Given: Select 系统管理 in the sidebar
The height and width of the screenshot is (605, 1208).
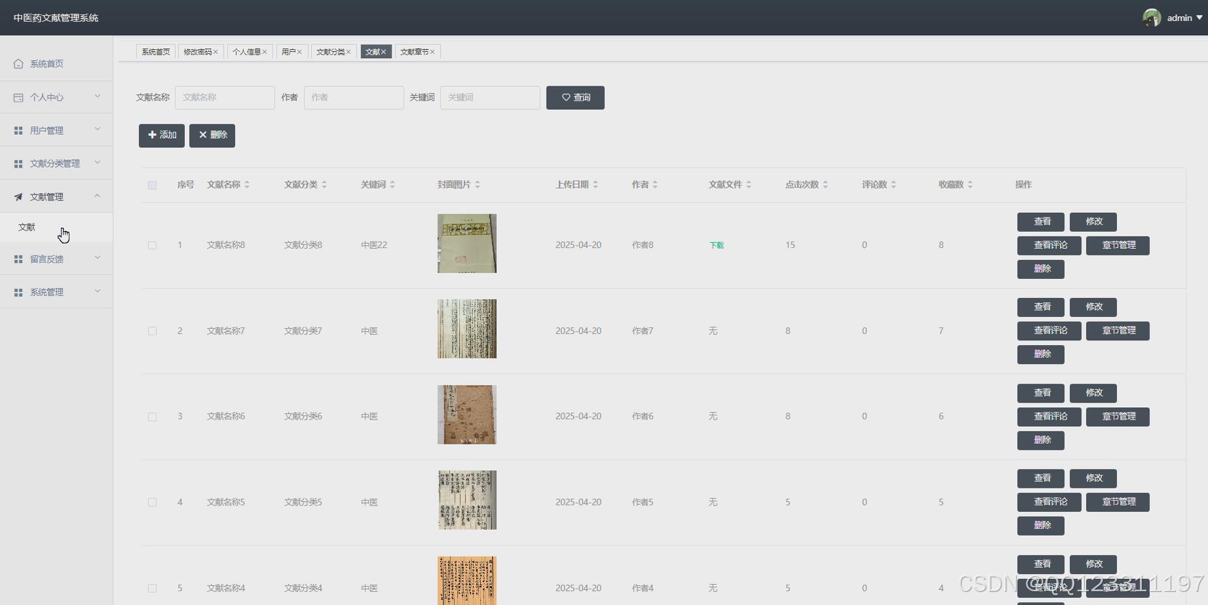Looking at the screenshot, I should tap(47, 291).
